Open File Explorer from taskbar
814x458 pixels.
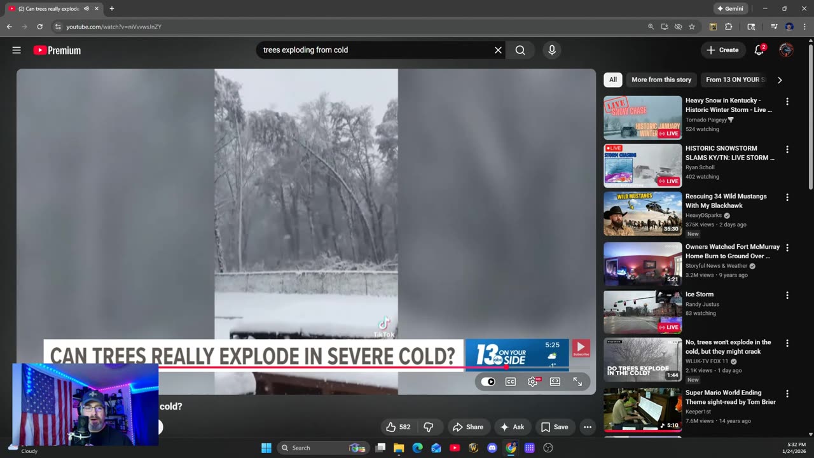tap(399, 448)
